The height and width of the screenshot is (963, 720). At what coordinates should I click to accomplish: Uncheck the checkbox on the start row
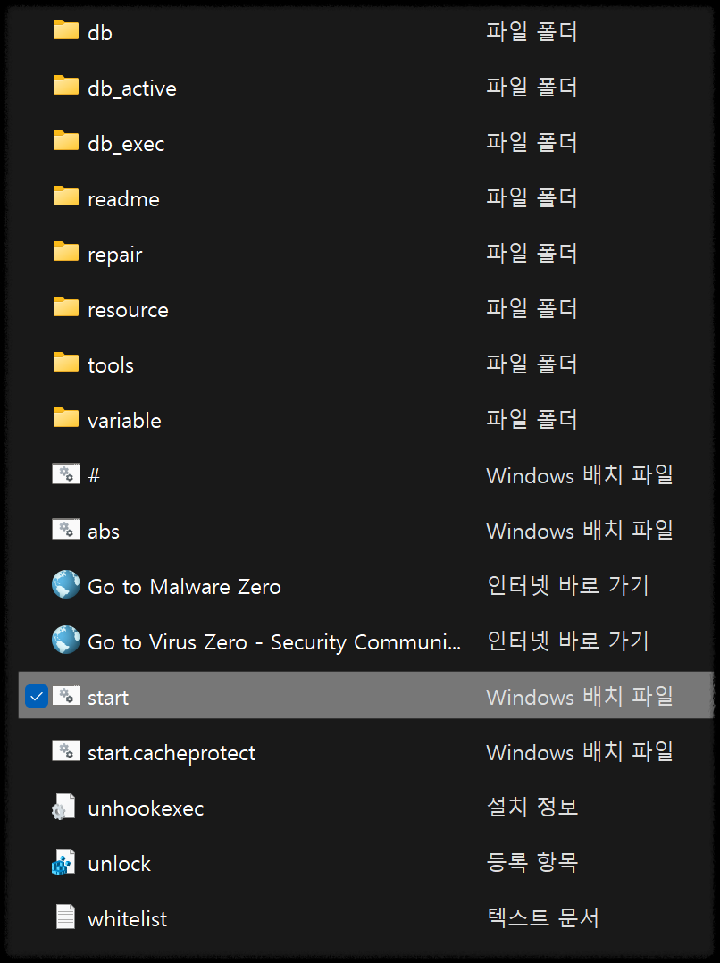(35, 696)
